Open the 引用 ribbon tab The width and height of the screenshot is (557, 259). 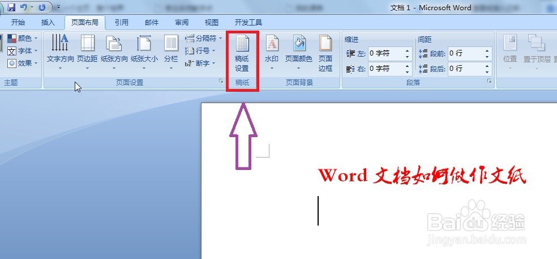pyautogui.click(x=122, y=23)
